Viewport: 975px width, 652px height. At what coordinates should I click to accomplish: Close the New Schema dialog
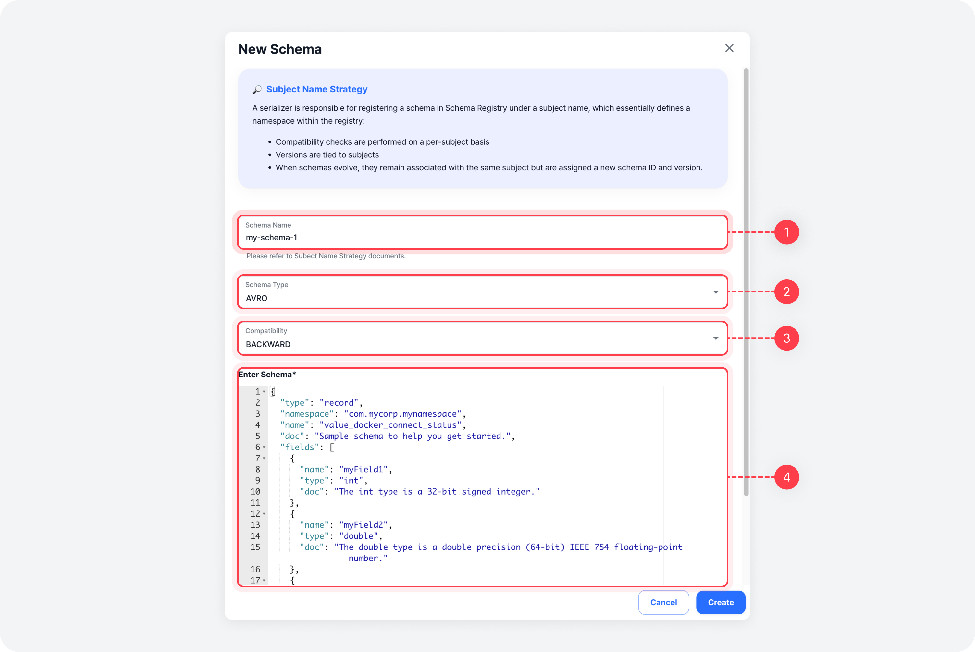pos(729,48)
